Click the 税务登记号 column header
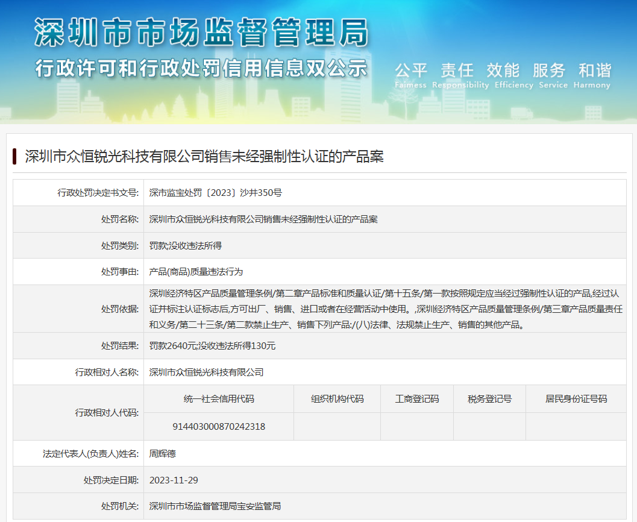This screenshot has height=522, width=637. [489, 399]
